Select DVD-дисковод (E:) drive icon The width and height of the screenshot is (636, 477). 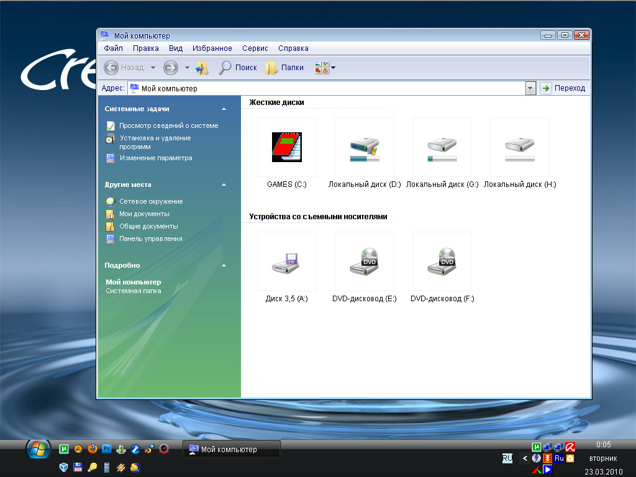(x=364, y=262)
